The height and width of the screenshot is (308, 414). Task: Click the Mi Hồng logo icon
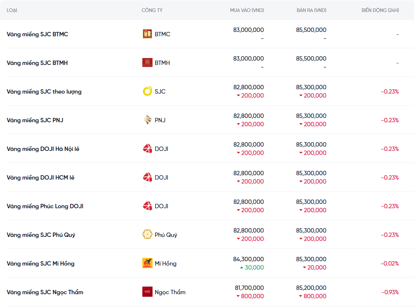pos(147,263)
